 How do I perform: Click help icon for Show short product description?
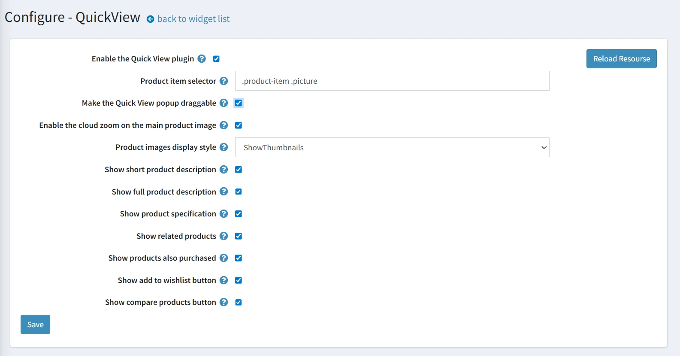coord(224,170)
